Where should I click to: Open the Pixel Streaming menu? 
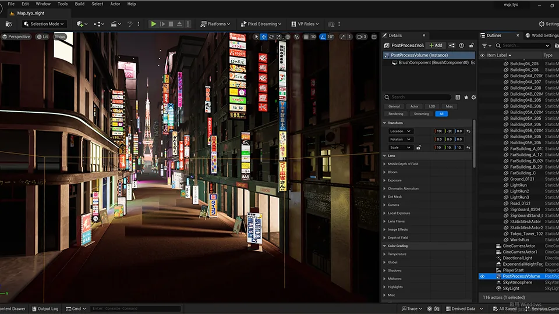click(x=261, y=24)
